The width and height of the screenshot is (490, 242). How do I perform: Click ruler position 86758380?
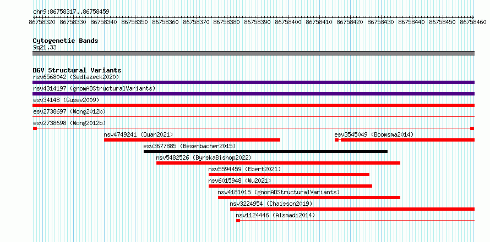[227, 22]
